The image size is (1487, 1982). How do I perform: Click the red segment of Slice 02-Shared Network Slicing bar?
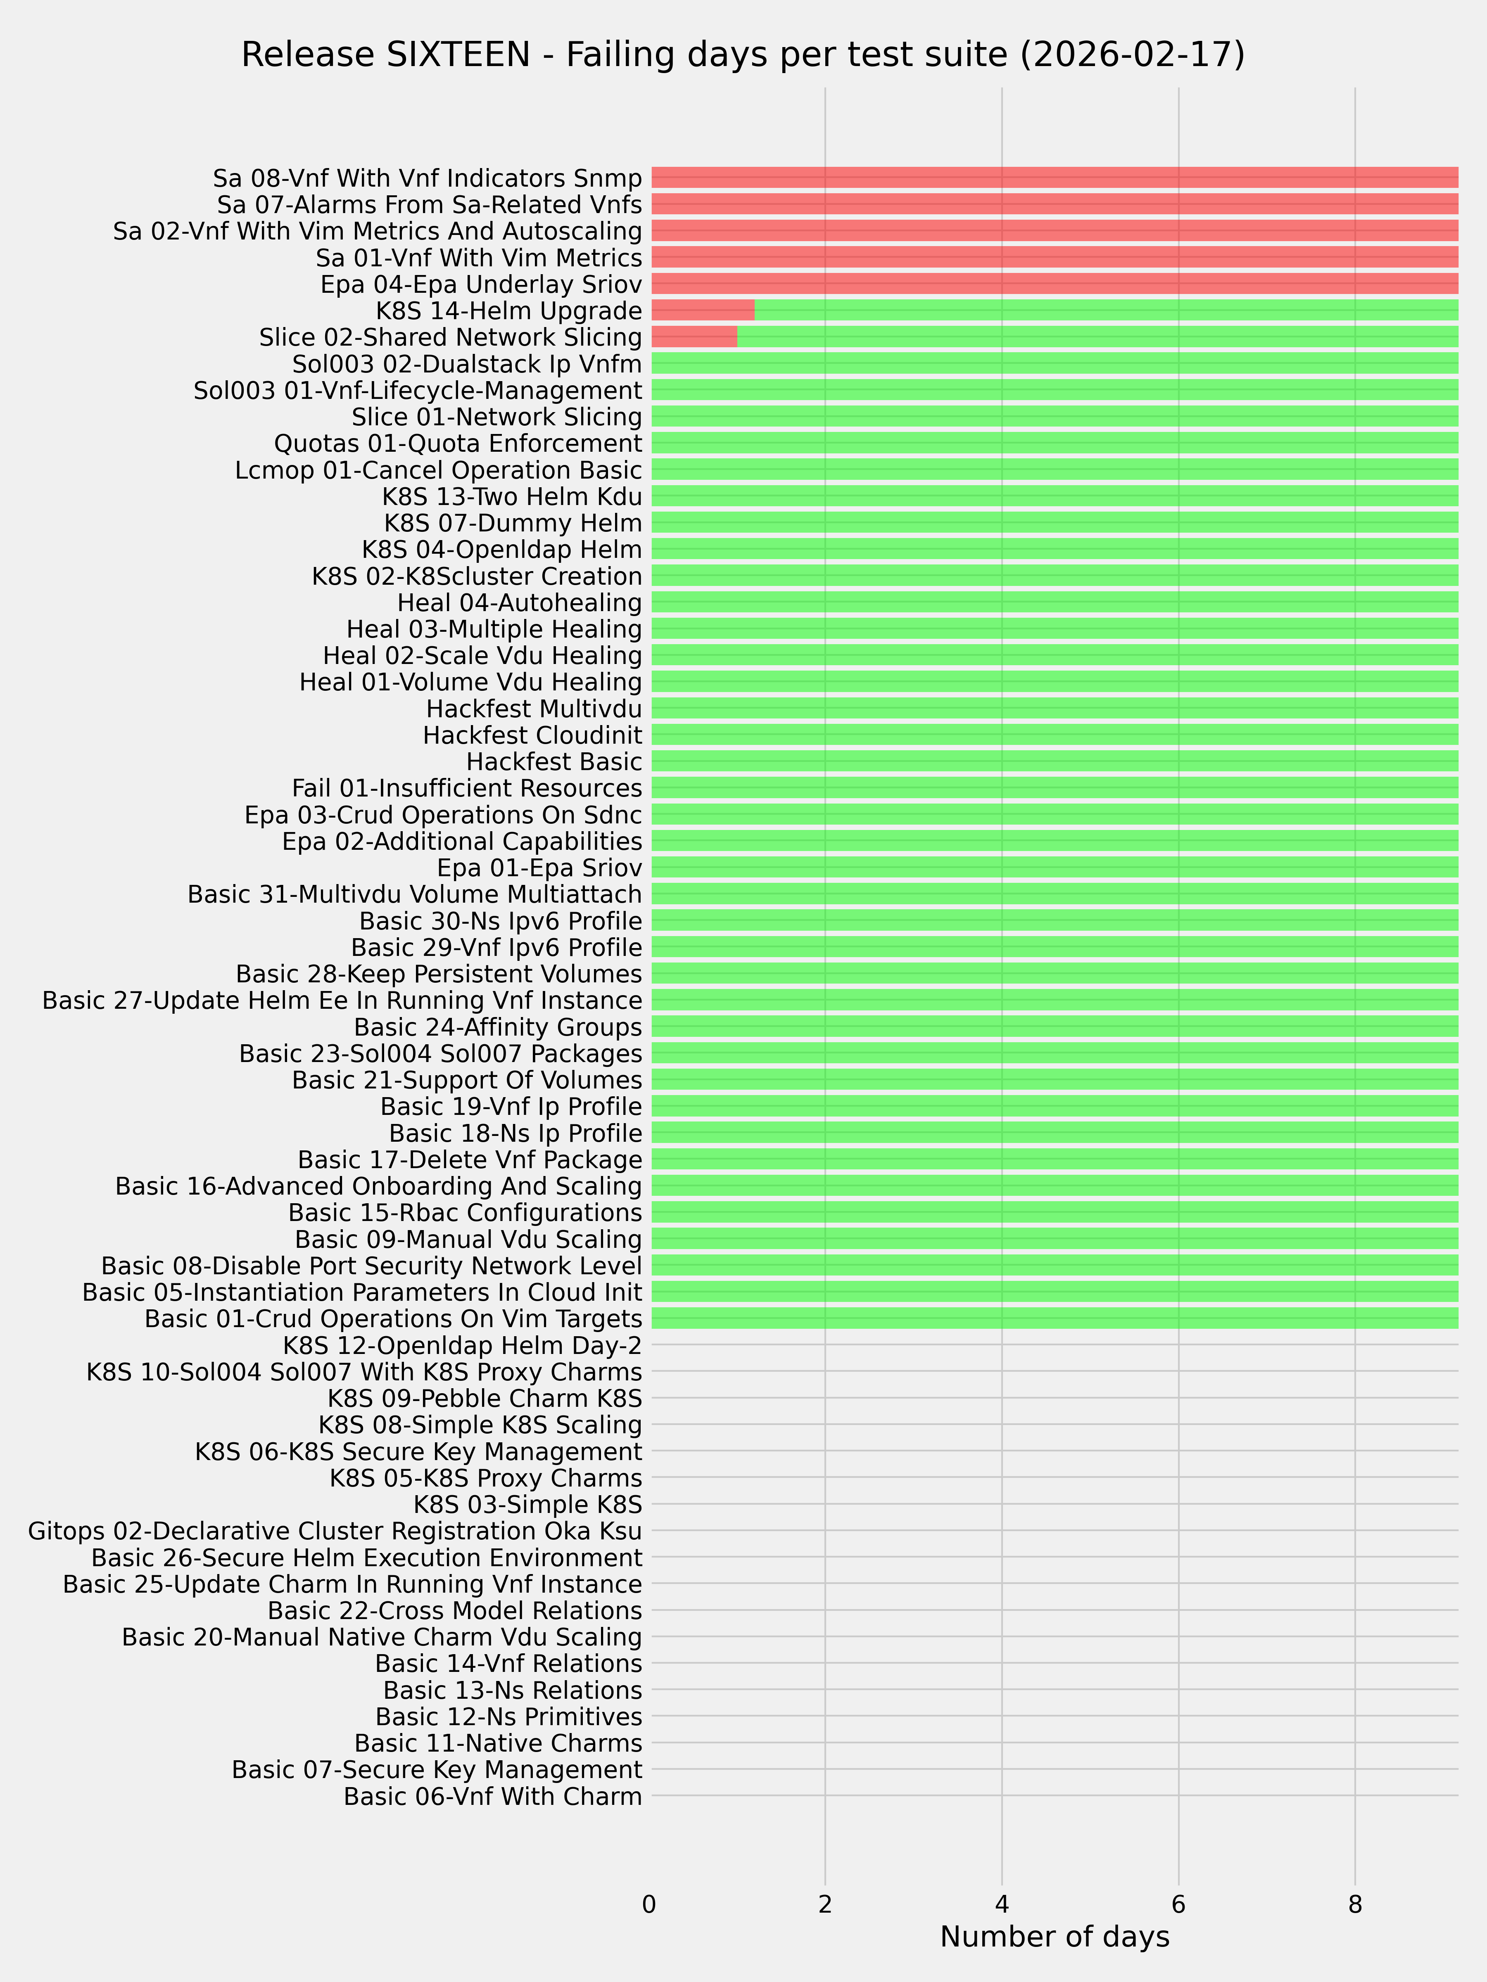coord(694,337)
